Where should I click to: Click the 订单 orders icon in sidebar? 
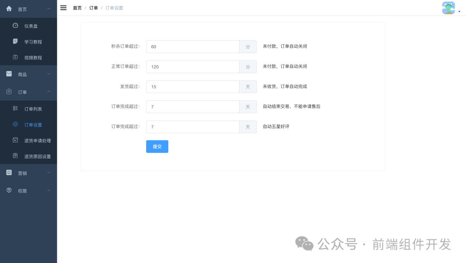pyautogui.click(x=9, y=91)
